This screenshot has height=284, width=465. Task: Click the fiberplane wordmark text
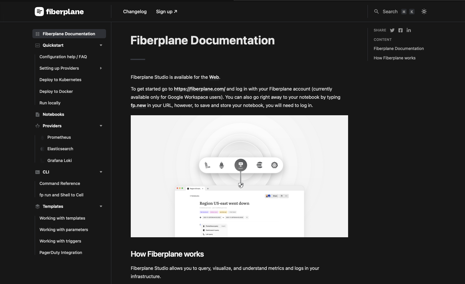65,12
